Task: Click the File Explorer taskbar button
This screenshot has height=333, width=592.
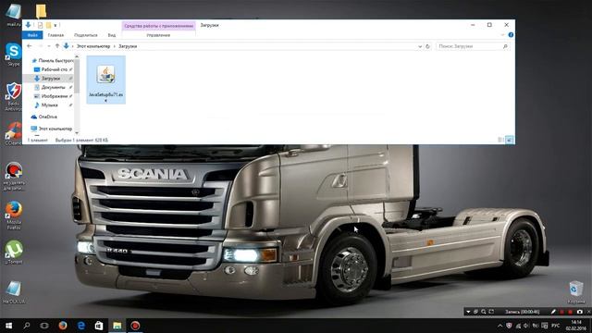Action: pos(117,326)
